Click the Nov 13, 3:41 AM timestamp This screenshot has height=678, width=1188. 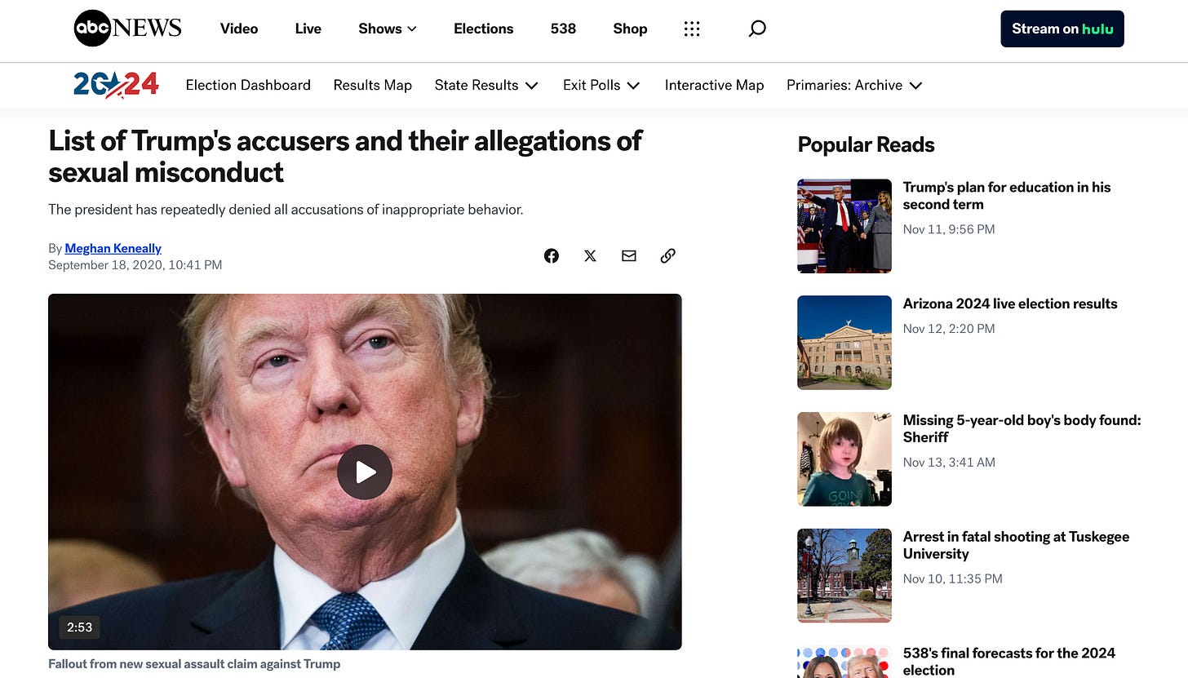click(949, 462)
